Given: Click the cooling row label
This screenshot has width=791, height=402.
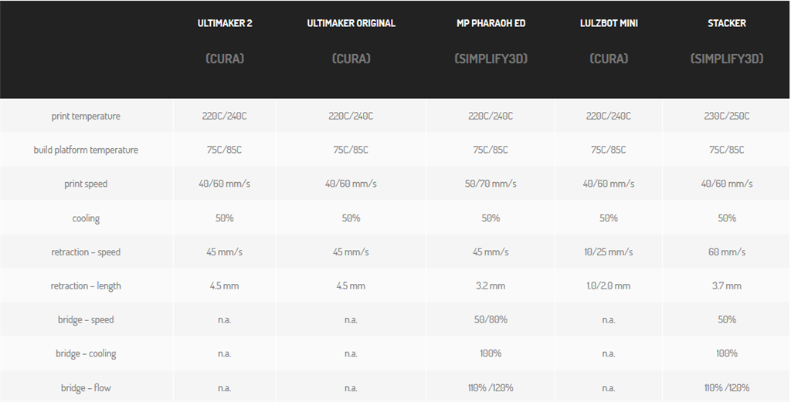Looking at the screenshot, I should 86,218.
